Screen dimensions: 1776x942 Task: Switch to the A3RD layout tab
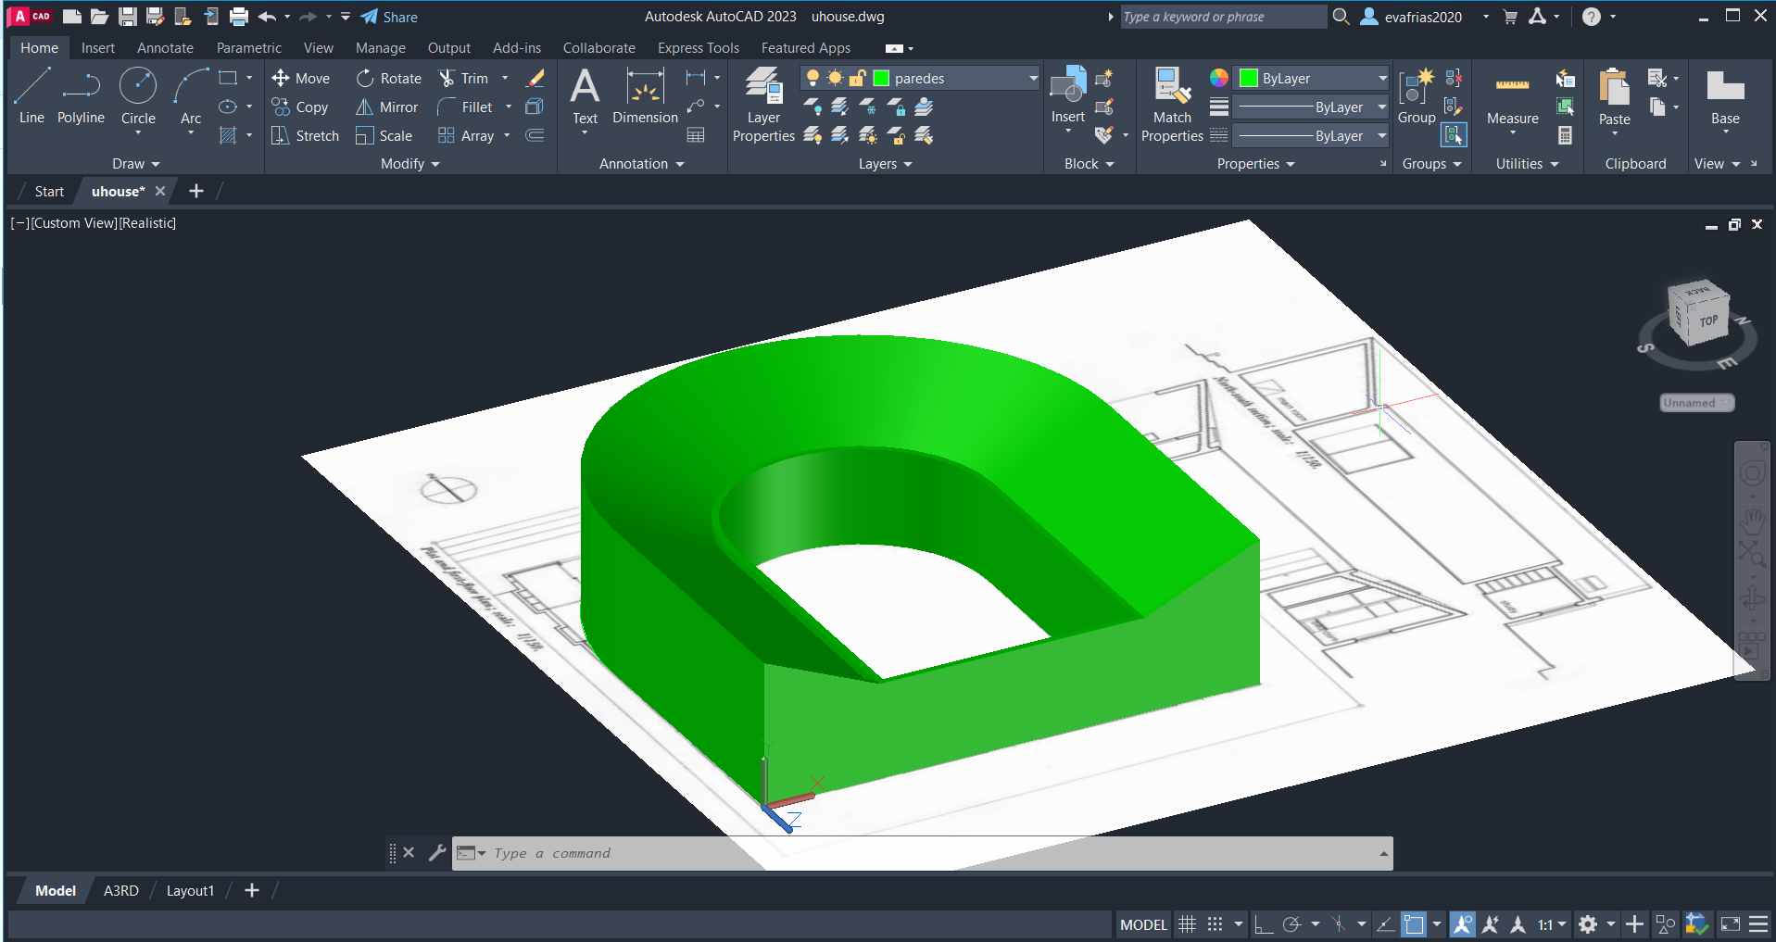click(120, 891)
